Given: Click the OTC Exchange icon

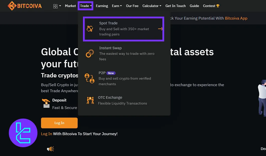Looking at the screenshot, I should (x=90, y=100).
